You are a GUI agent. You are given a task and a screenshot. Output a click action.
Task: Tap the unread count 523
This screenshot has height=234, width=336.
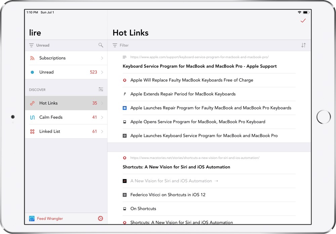93,72
